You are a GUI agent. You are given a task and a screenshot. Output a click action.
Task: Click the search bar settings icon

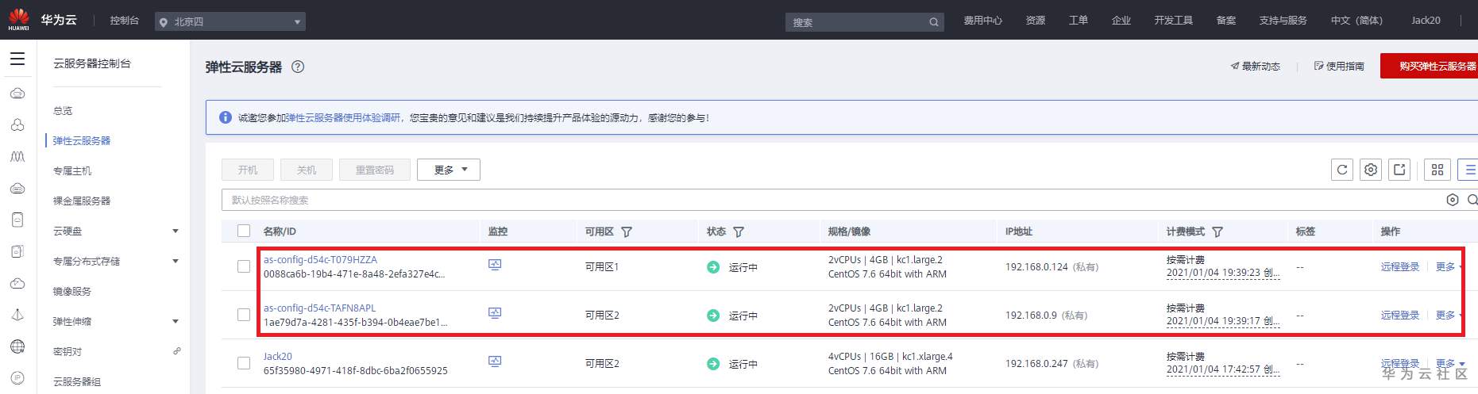(1453, 200)
